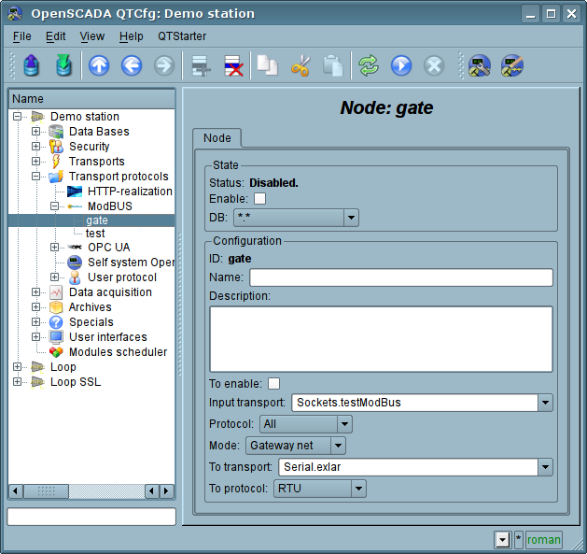Open the Input transport dropdown
The width and height of the screenshot is (587, 554).
544,403
